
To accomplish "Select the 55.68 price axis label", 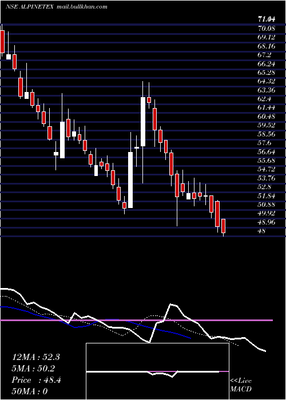I will pyautogui.click(x=267, y=161).
